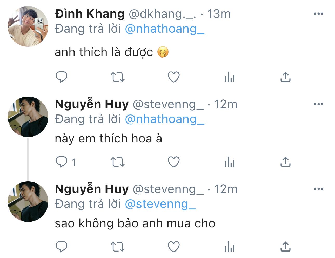Image resolution: width=335 pixels, height=258 pixels.
Task: Retweet the "này em thích hoa à" tweet
Action: point(117,162)
